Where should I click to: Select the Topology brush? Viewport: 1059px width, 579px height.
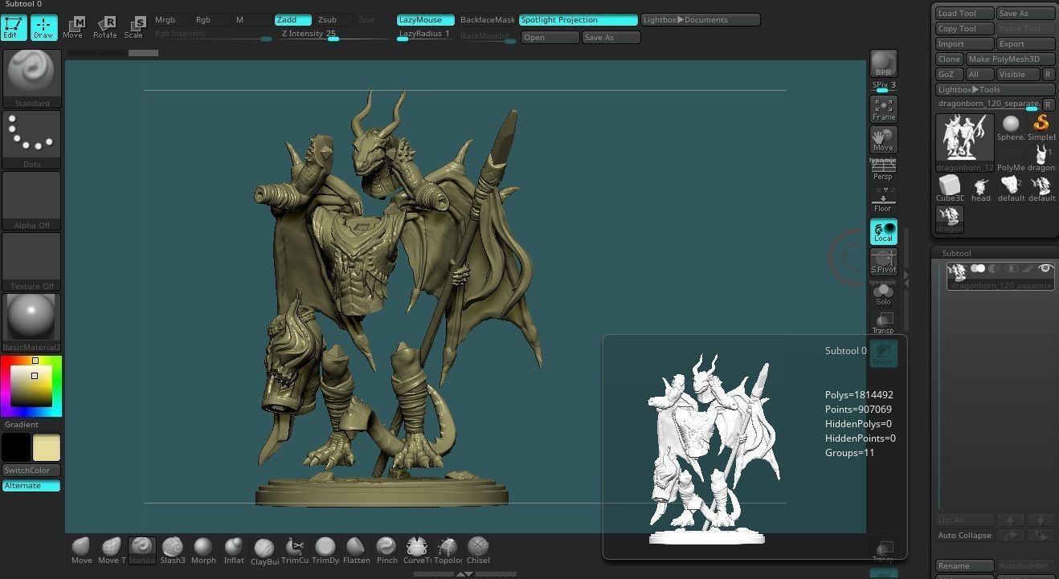click(448, 551)
